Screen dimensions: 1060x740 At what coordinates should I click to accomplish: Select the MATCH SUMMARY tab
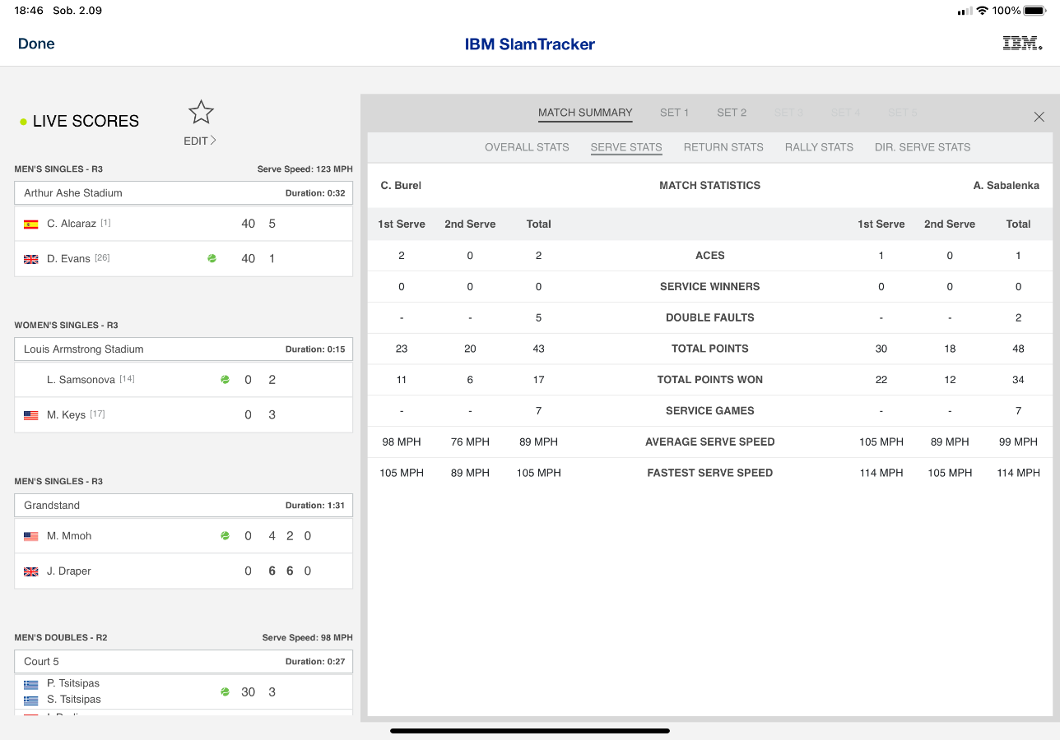pyautogui.click(x=585, y=113)
